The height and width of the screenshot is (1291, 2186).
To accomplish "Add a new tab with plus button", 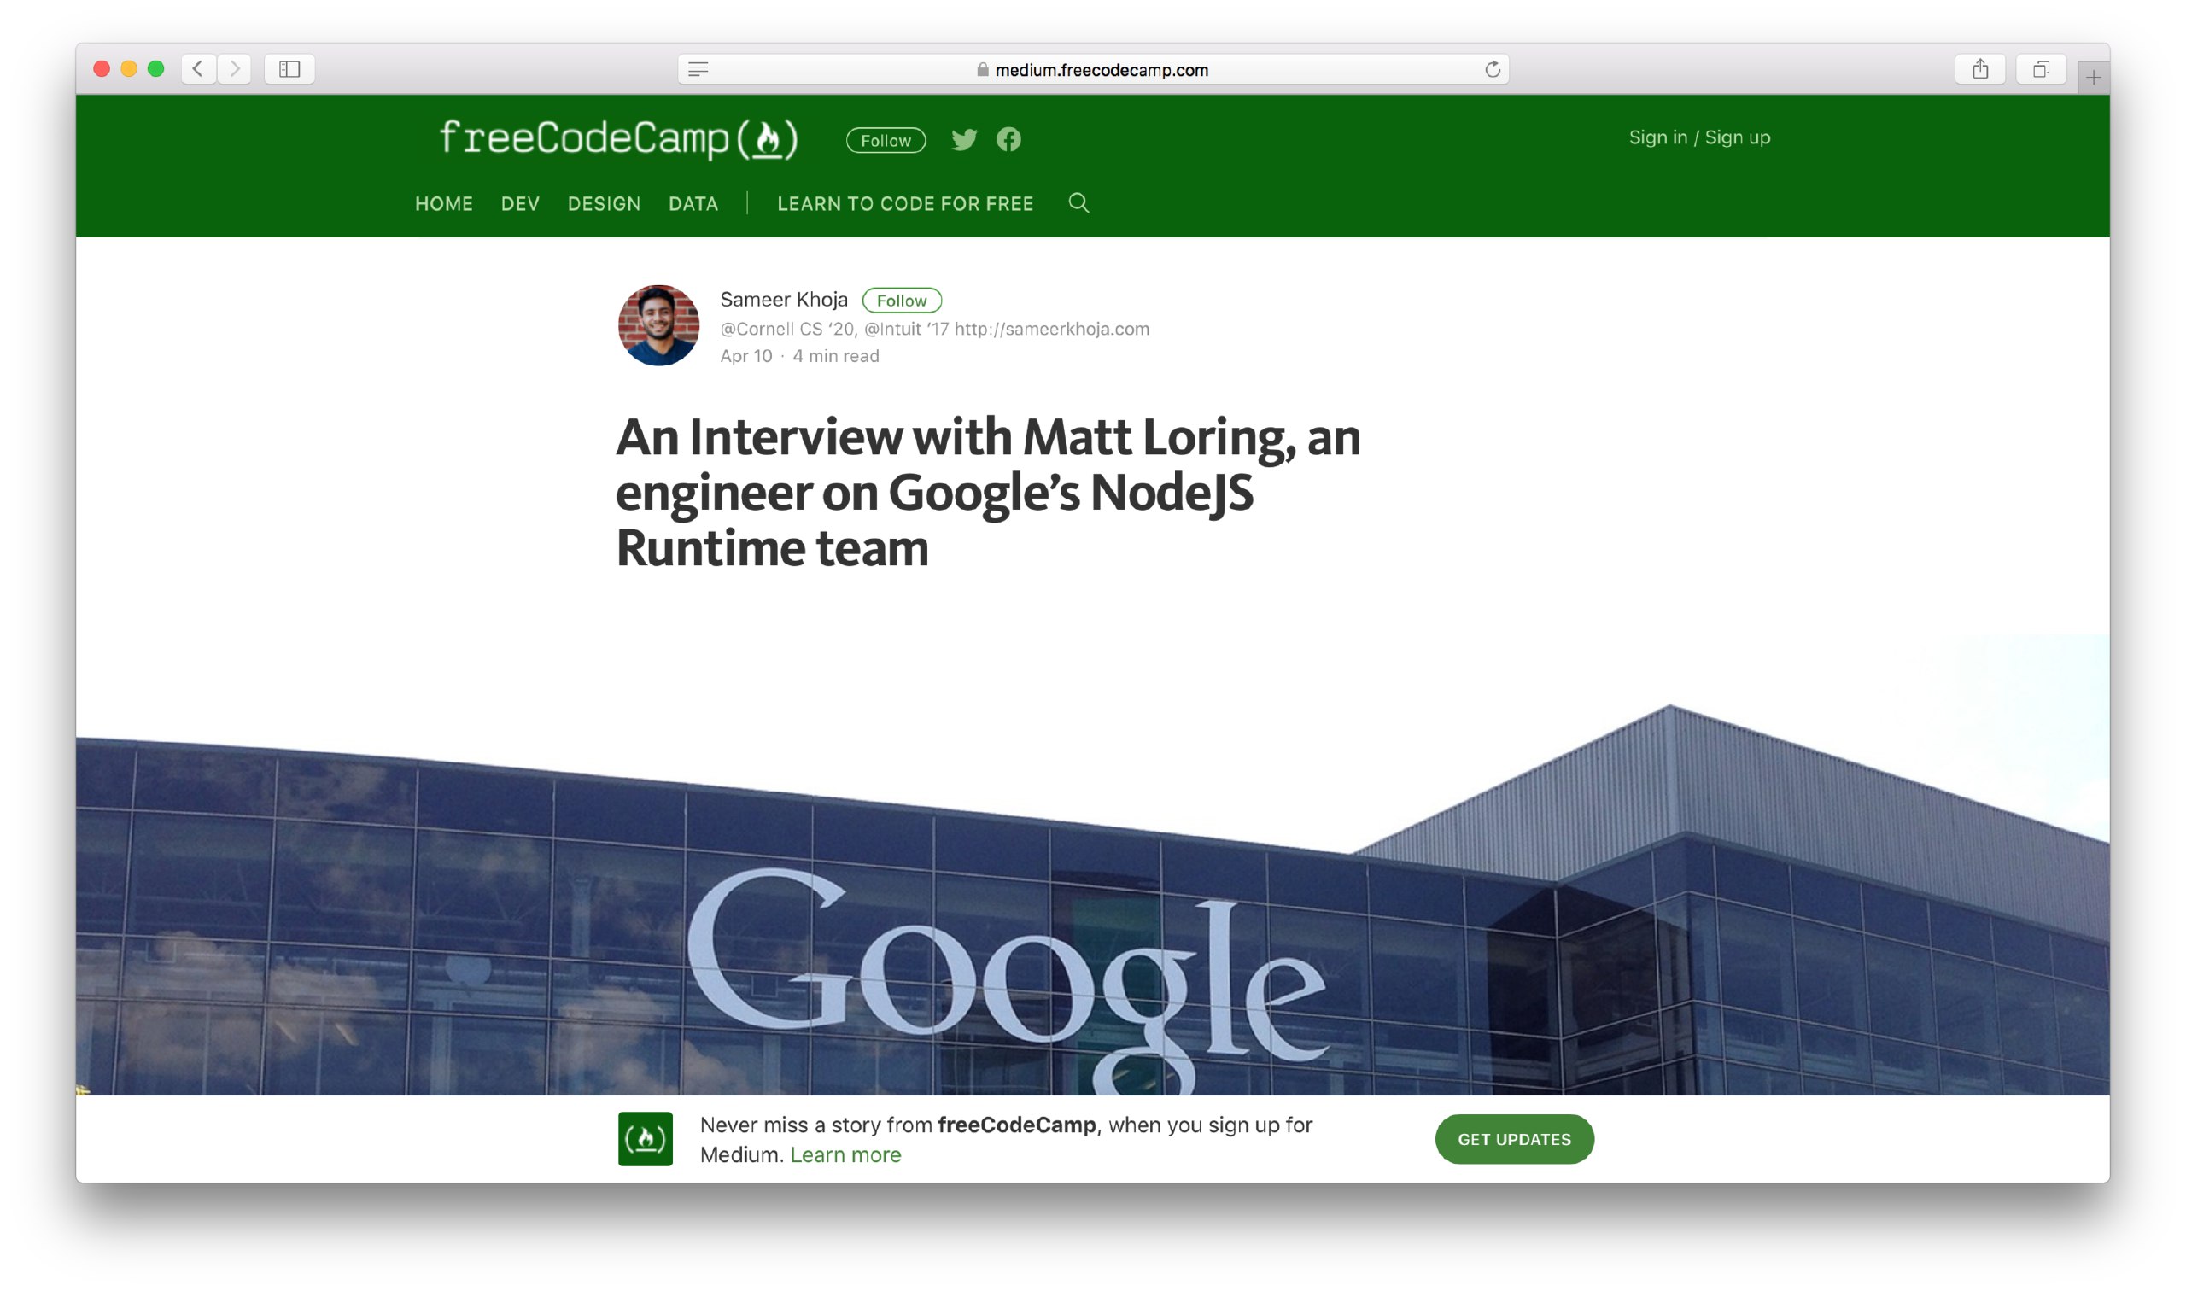I will point(2093,78).
